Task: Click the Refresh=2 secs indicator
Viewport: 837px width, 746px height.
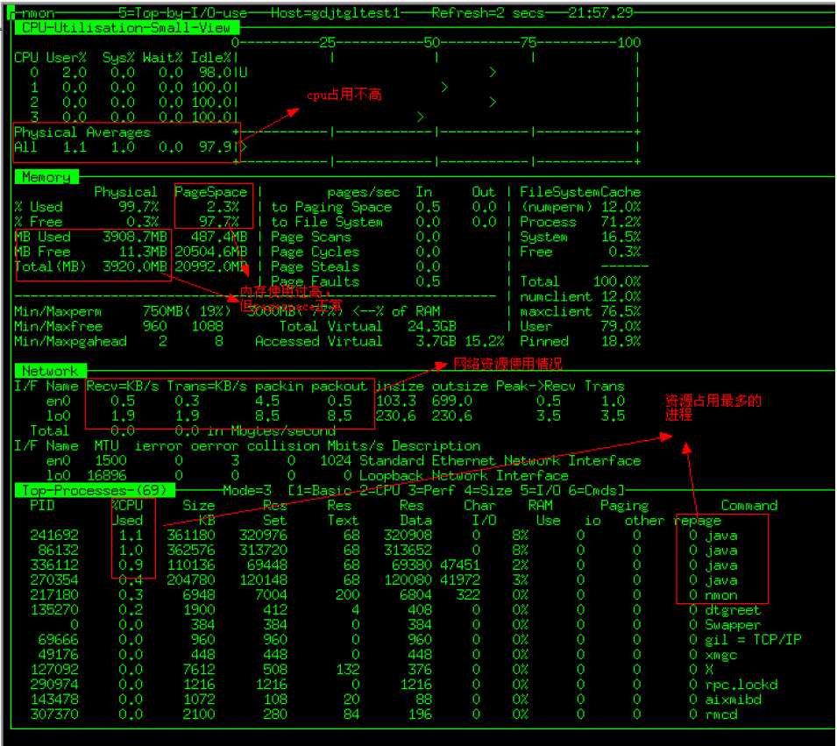Action: pos(487,13)
